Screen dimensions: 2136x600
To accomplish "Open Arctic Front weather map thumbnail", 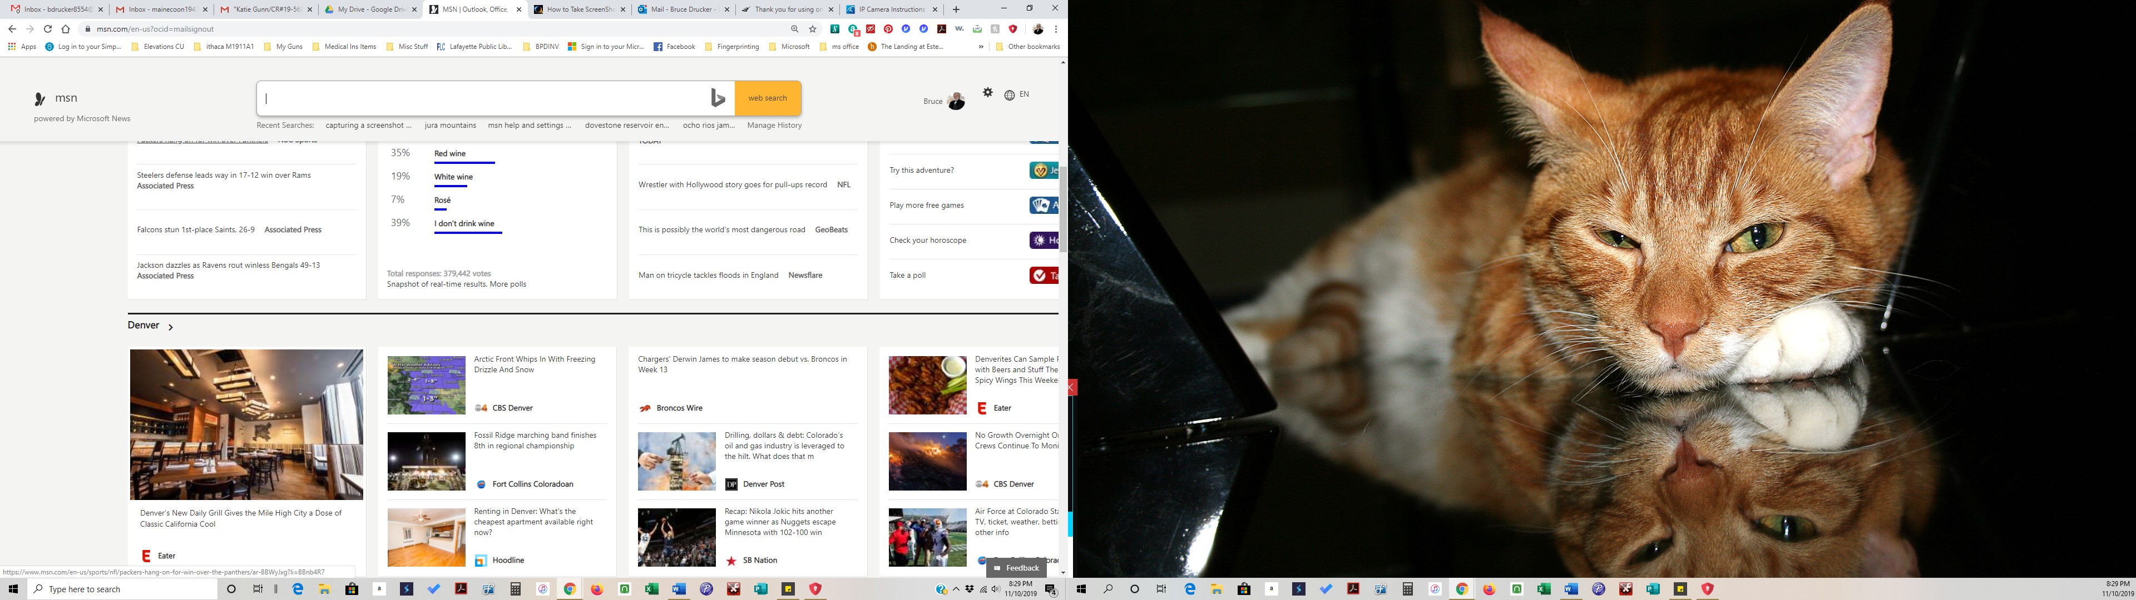I will tap(426, 386).
